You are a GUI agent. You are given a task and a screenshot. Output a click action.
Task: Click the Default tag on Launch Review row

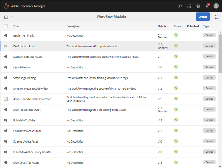209,67
